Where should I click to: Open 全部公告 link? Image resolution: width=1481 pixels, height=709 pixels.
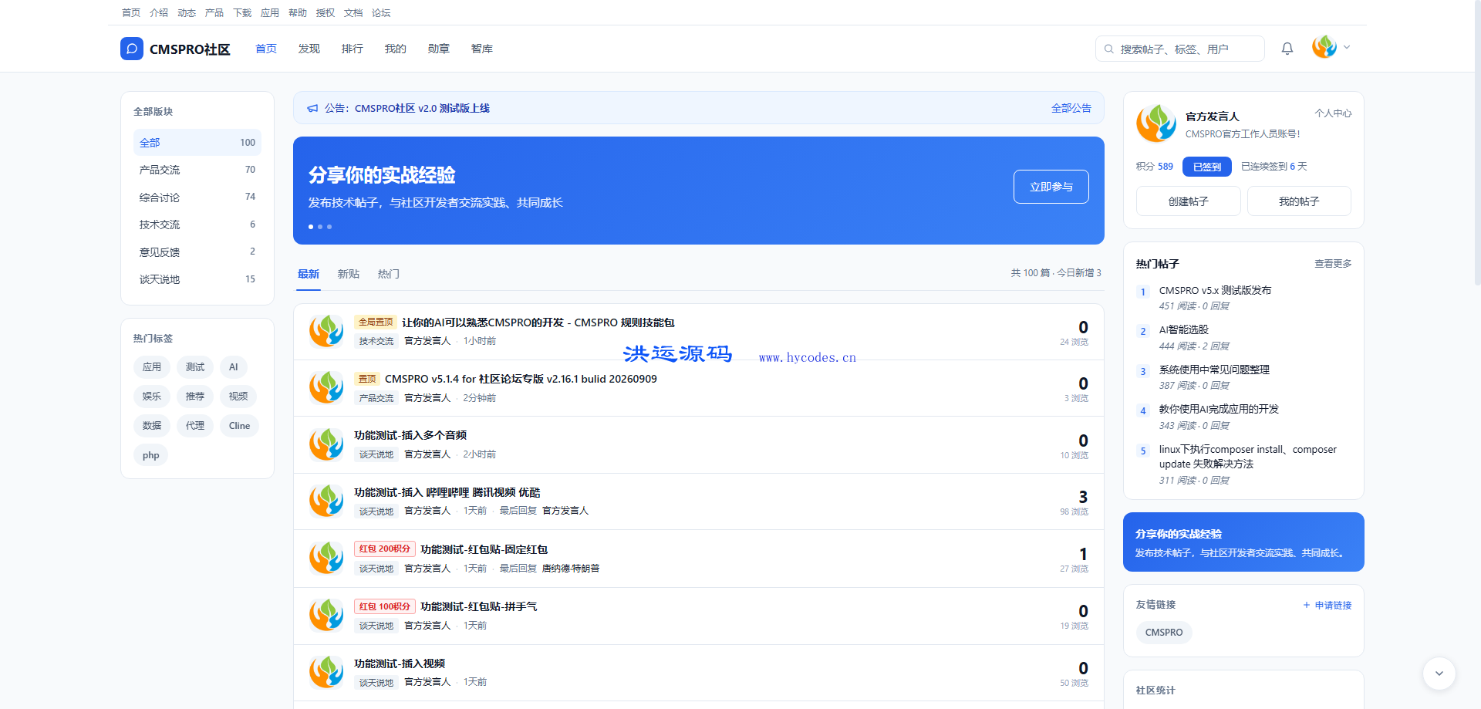tap(1071, 109)
